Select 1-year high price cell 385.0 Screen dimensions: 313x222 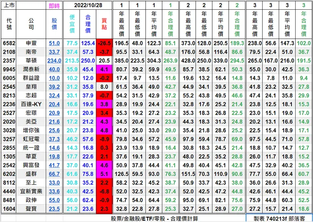pyautogui.click(x=121, y=60)
